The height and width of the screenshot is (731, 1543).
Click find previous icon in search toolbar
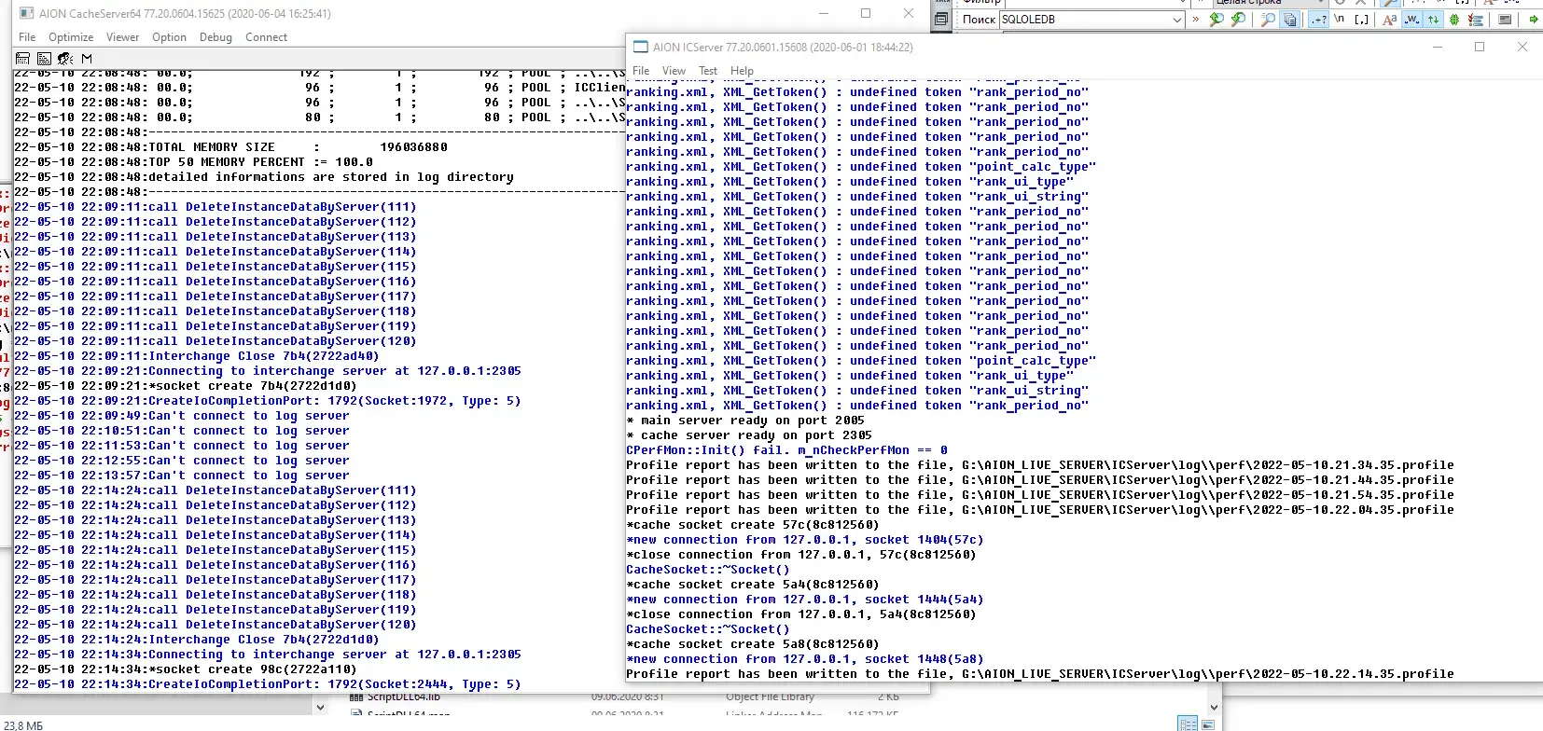click(1216, 19)
